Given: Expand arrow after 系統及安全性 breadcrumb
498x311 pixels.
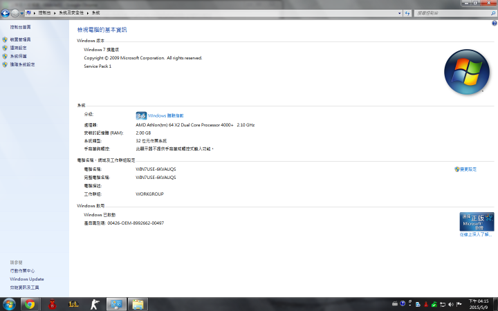Looking at the screenshot, I should click(x=88, y=13).
